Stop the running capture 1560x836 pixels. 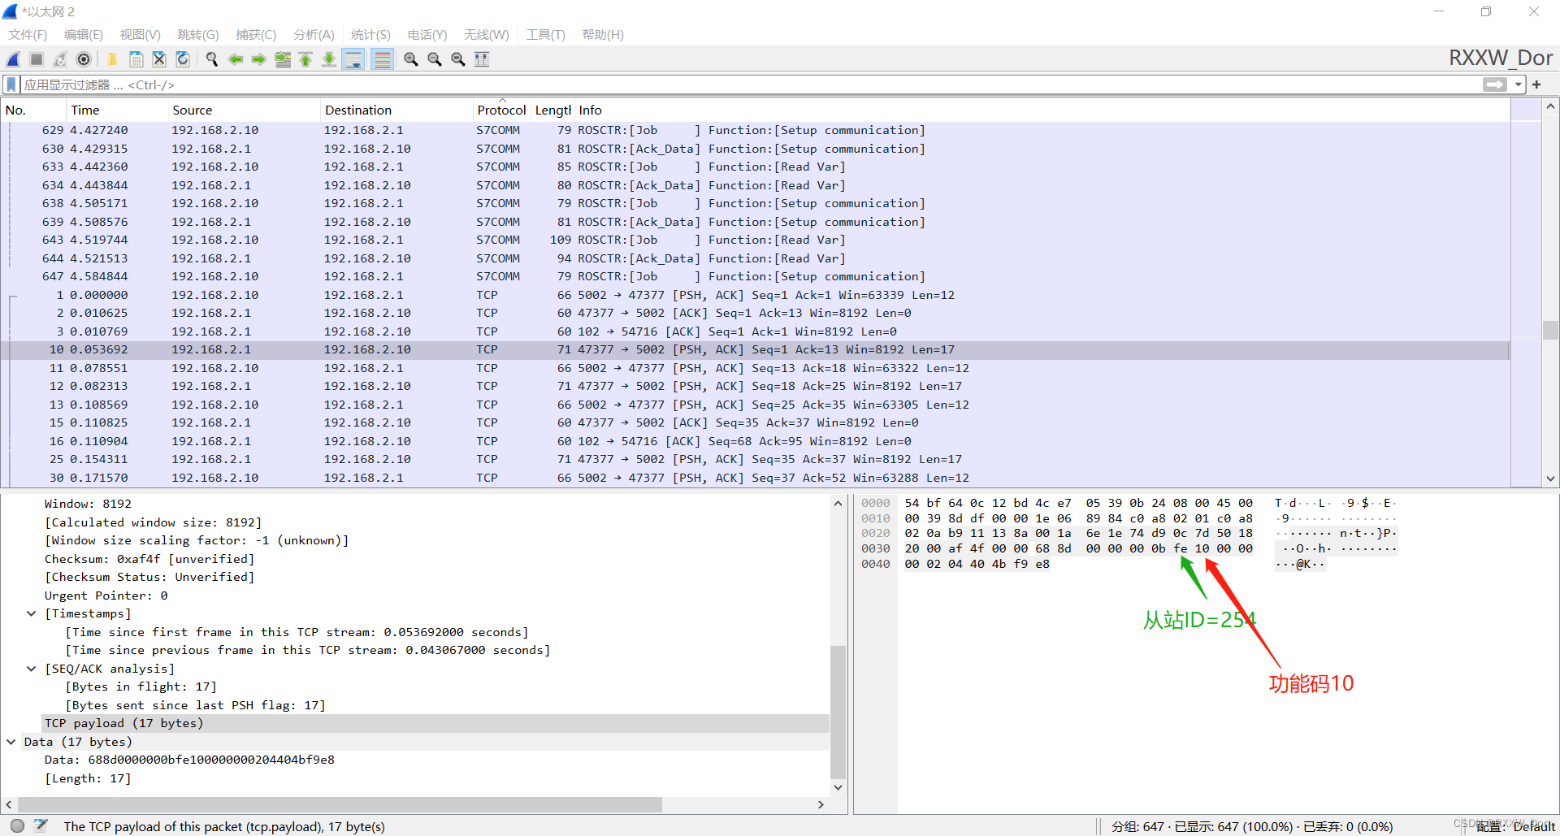point(37,58)
